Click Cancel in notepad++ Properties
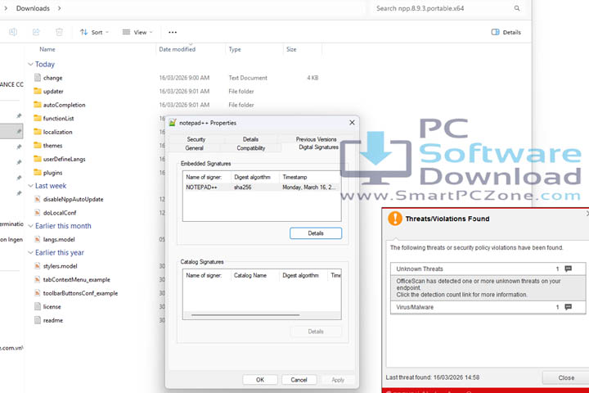 299,380
